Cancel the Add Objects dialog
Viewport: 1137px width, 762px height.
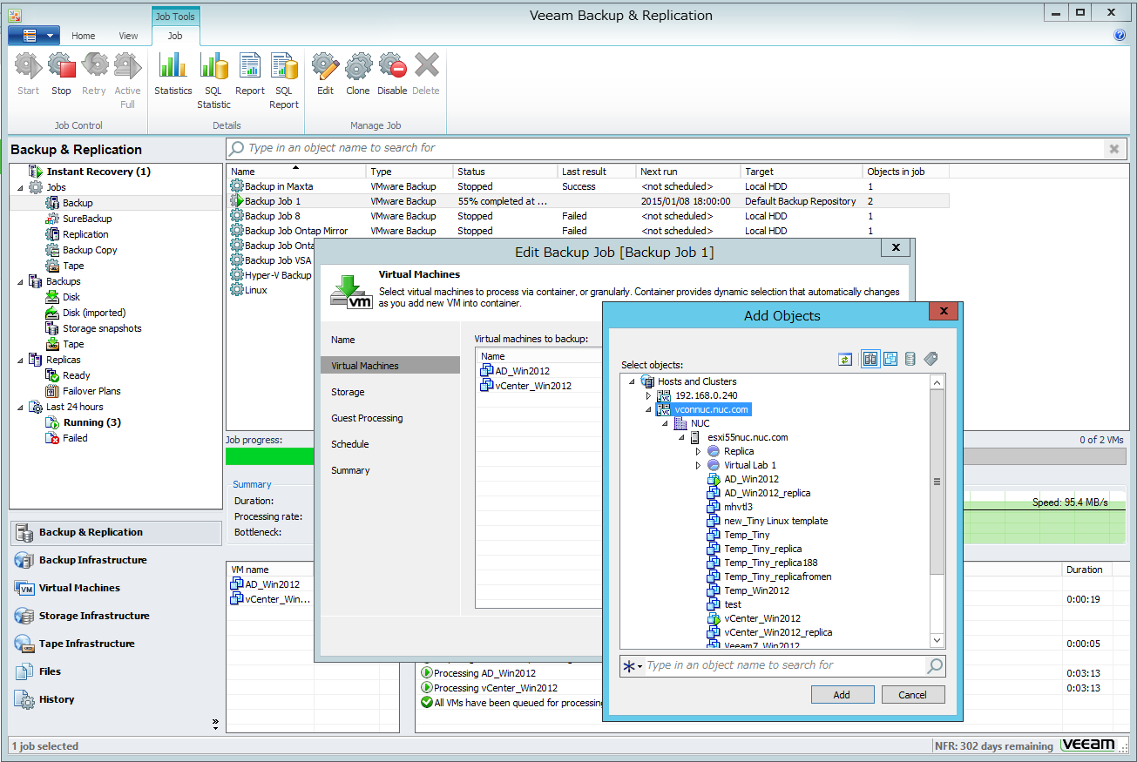point(913,695)
